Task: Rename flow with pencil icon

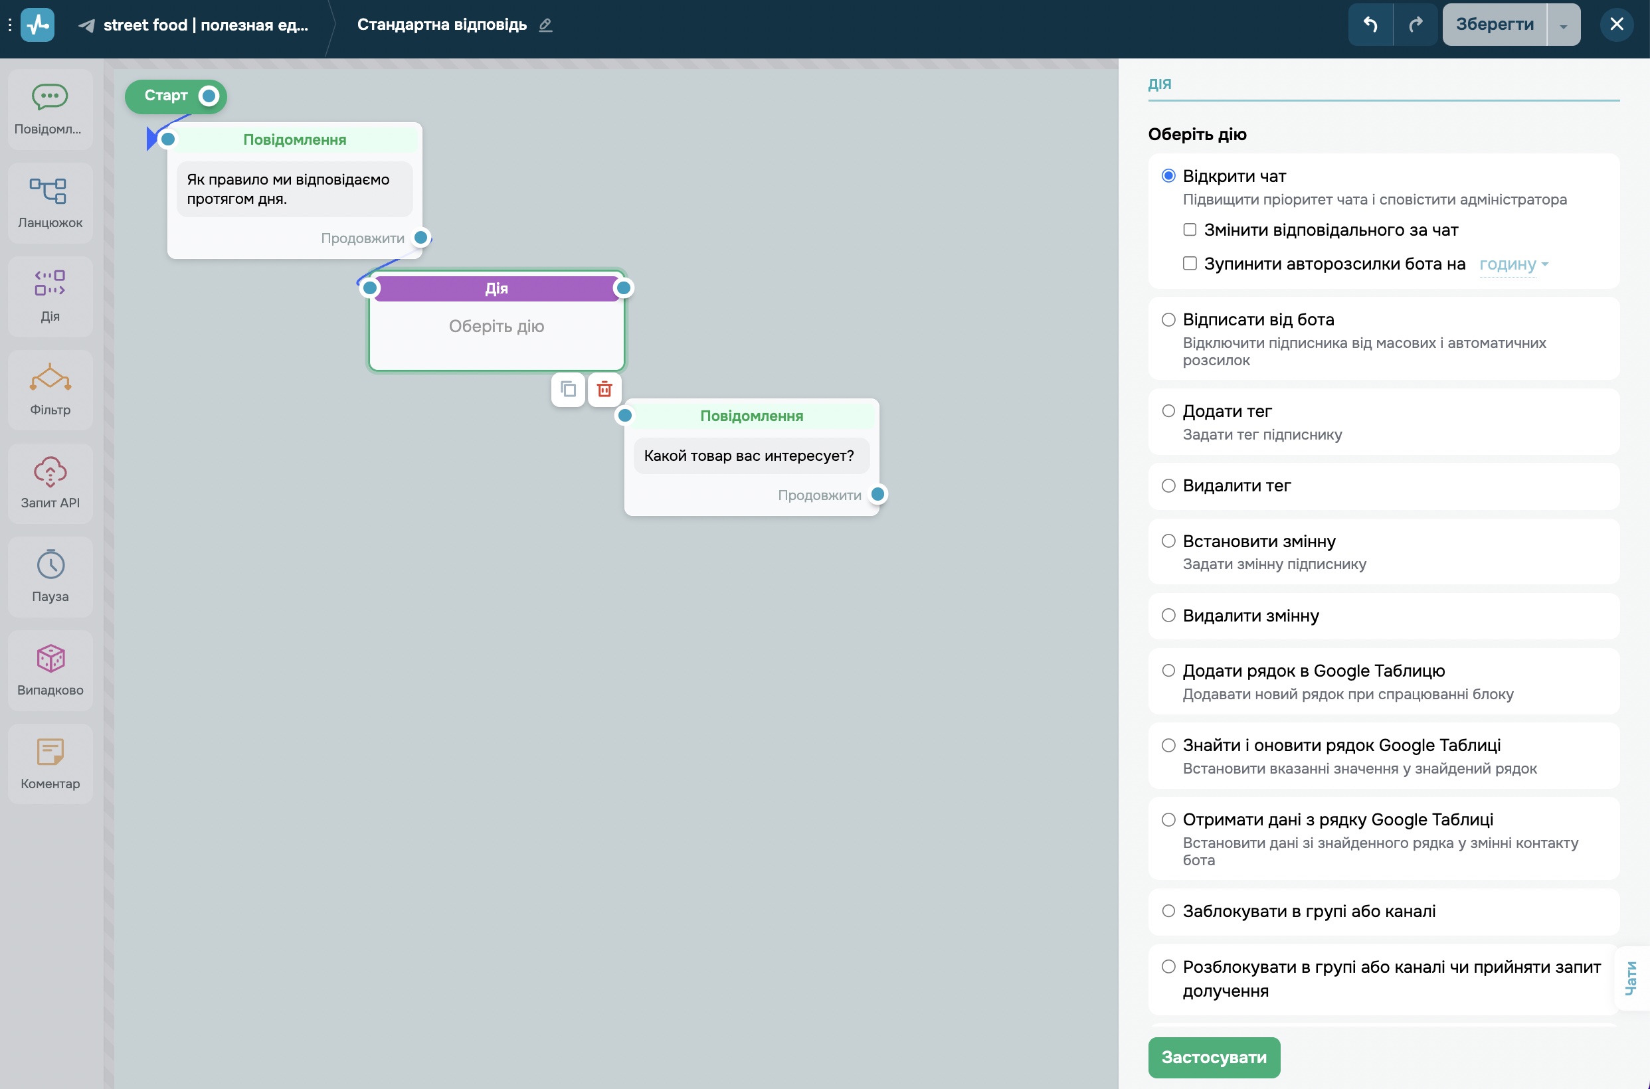Action: click(x=545, y=25)
